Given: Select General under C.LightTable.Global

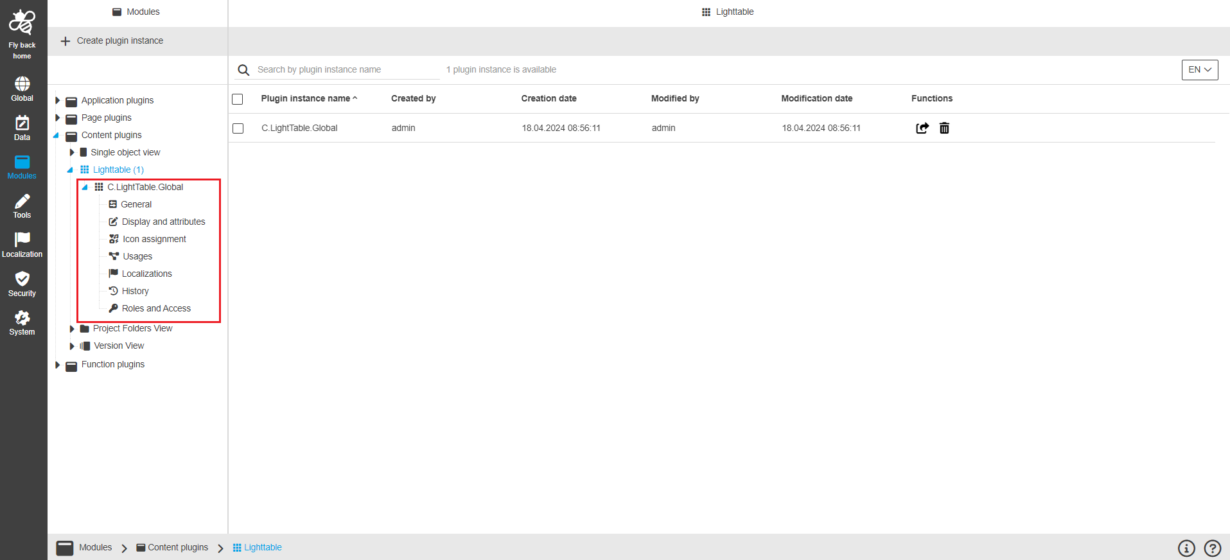Looking at the screenshot, I should 136,204.
